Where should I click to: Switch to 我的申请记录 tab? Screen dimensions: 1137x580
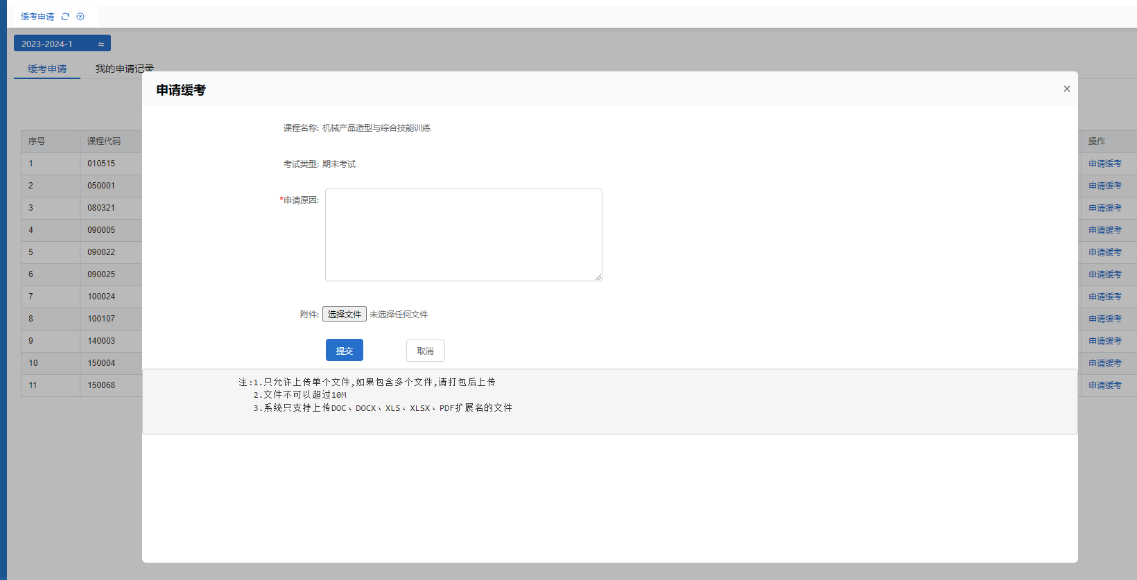pyautogui.click(x=124, y=69)
